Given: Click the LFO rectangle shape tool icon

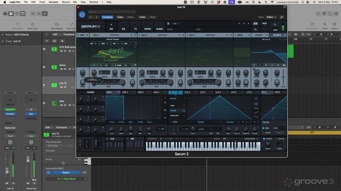Looking at the screenshot, I should [x=256, y=99].
